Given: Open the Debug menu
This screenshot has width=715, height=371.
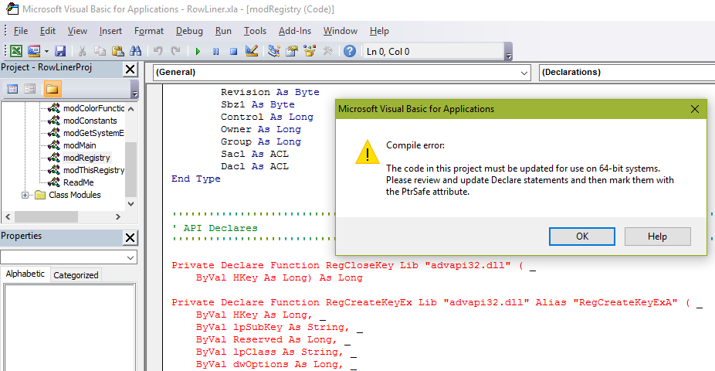Looking at the screenshot, I should tap(189, 31).
